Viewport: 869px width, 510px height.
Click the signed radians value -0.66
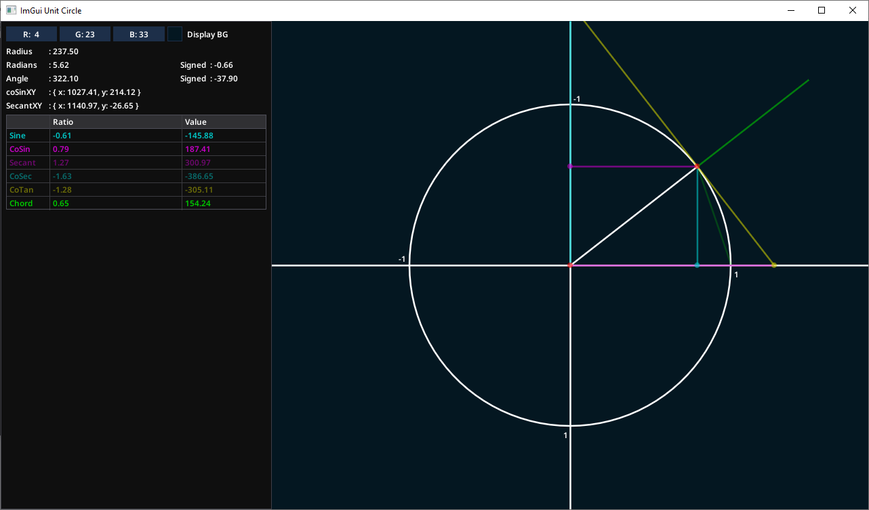(x=224, y=65)
